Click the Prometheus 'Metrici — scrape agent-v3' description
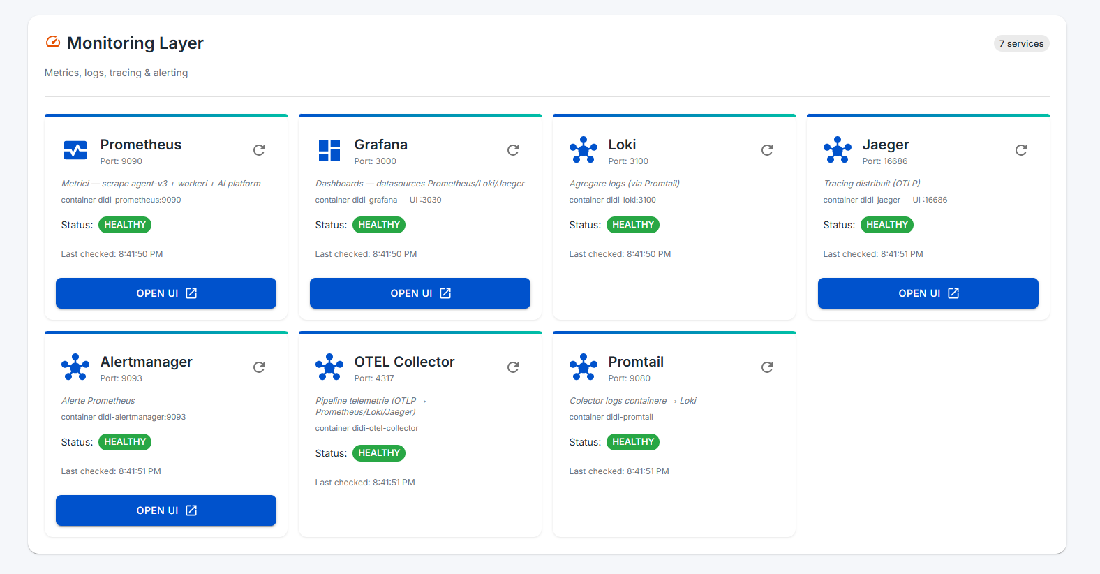This screenshot has height=574, width=1100. tap(161, 184)
